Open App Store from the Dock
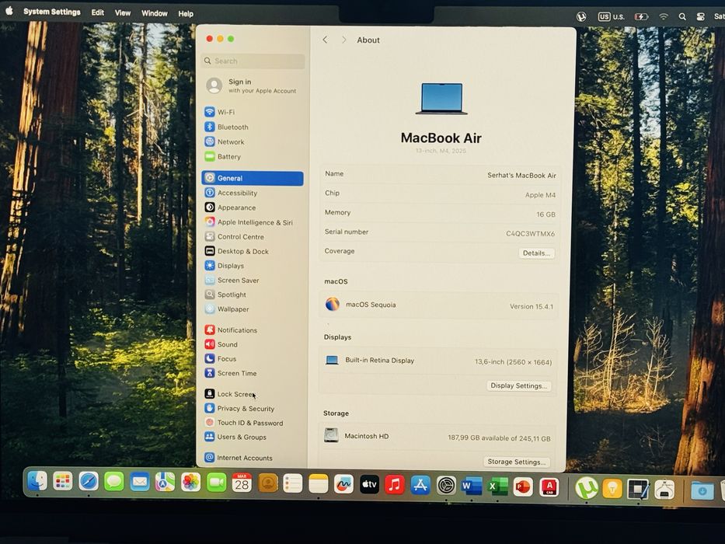 [420, 486]
